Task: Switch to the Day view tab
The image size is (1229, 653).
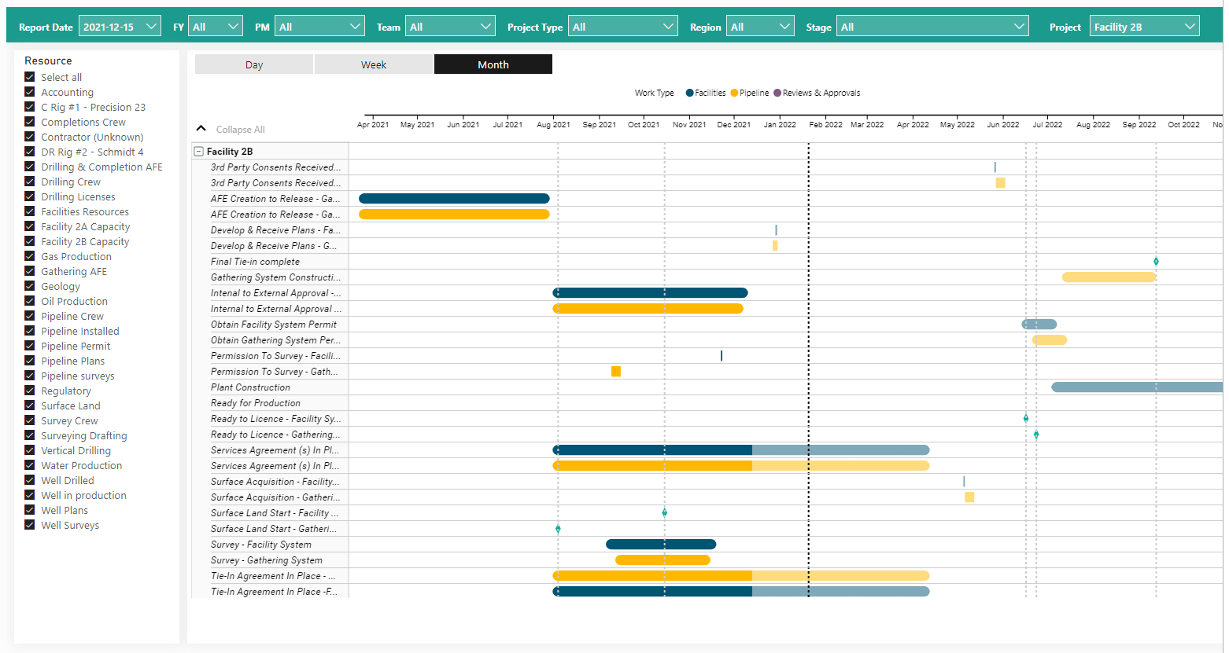Action: click(x=253, y=64)
